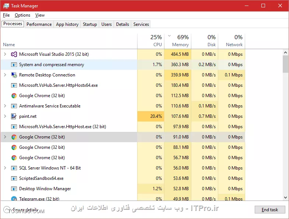
Task: Expand the paint.net process group
Action: coord(5,116)
